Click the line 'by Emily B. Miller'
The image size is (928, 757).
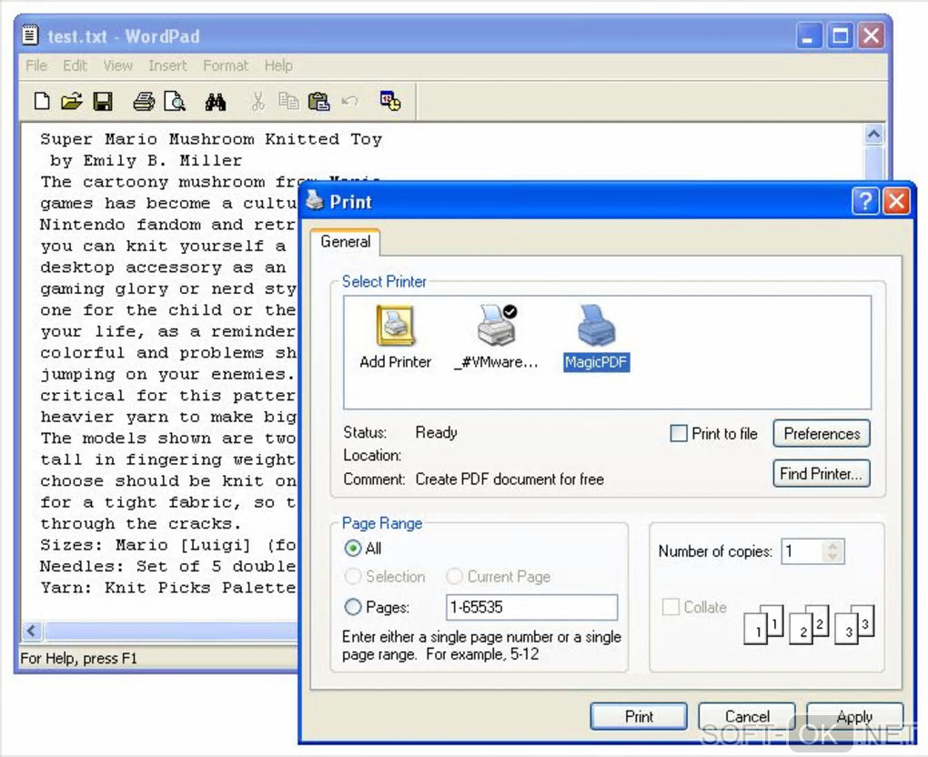tap(146, 160)
